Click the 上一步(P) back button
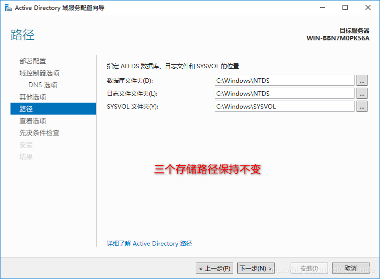380x279 pixels. 215,268
